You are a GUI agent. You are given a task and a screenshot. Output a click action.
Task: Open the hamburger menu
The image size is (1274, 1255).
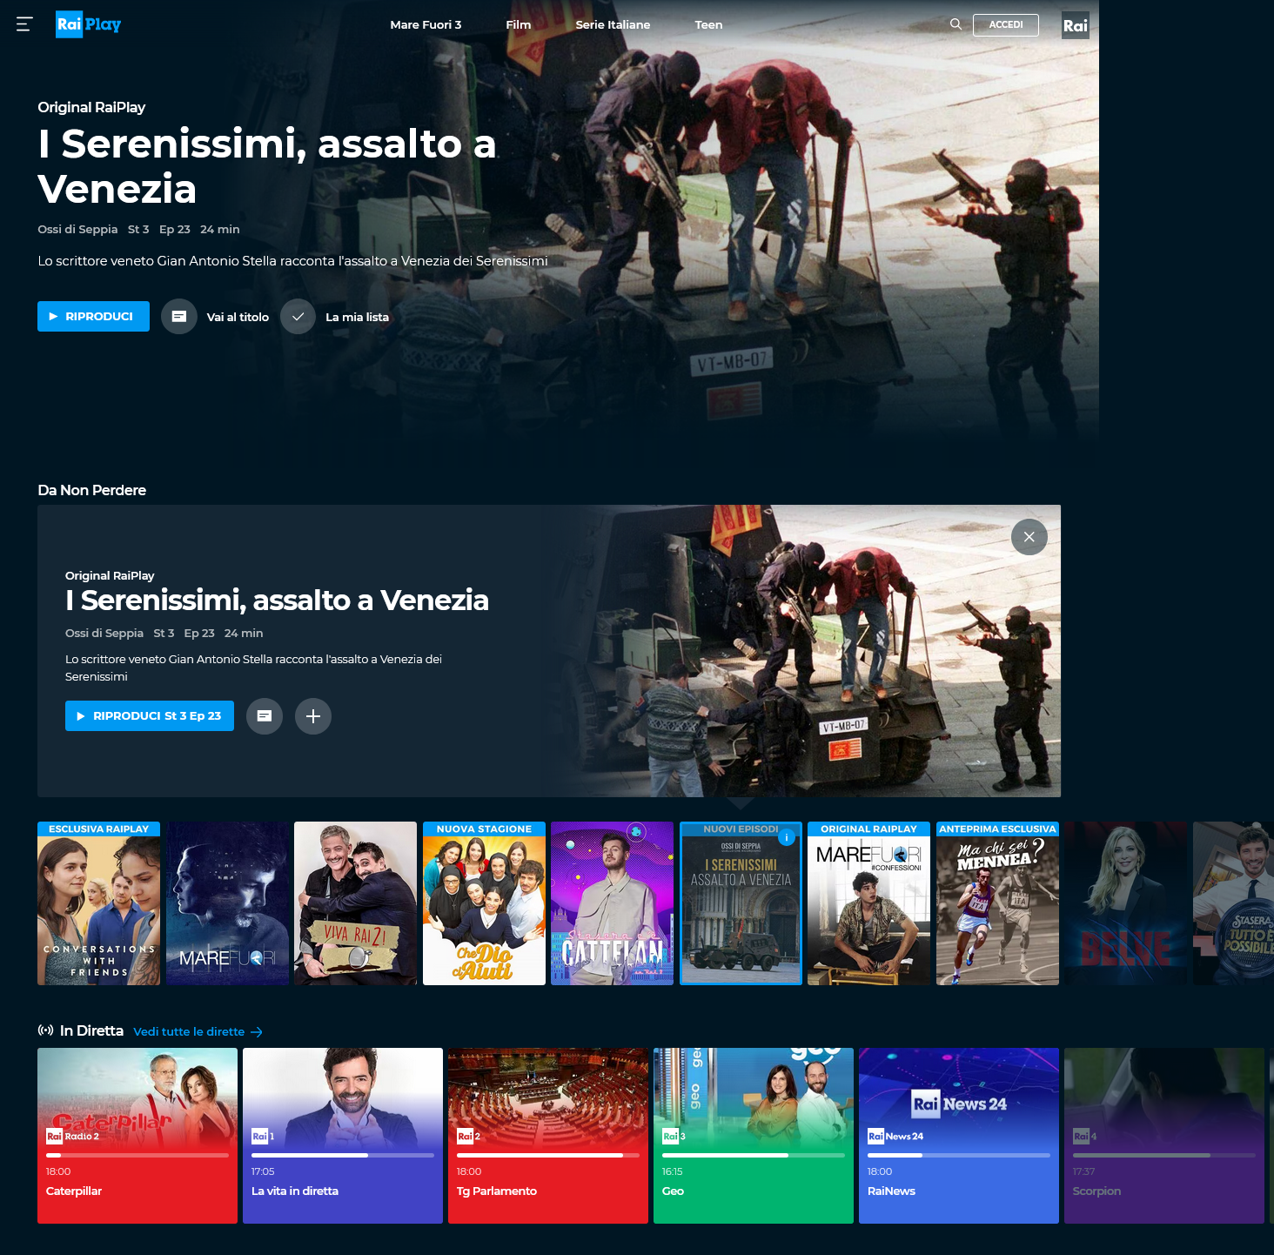click(24, 24)
